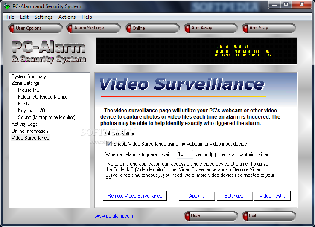Maximize the PC-Alarm window
Image resolution: width=315 pixels, height=227 pixels.
(286, 4)
